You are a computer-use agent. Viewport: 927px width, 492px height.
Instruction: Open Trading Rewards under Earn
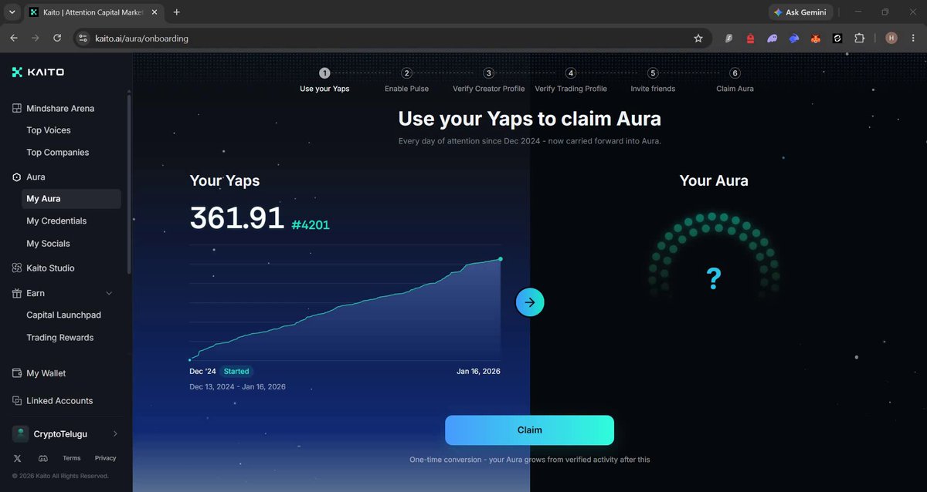(x=60, y=338)
